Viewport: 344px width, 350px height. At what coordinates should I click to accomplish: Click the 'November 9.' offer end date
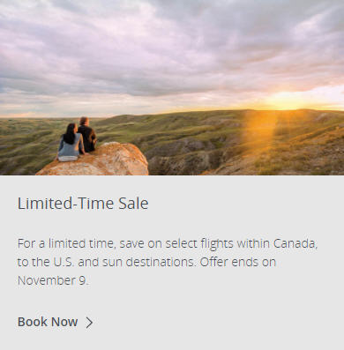point(53,280)
